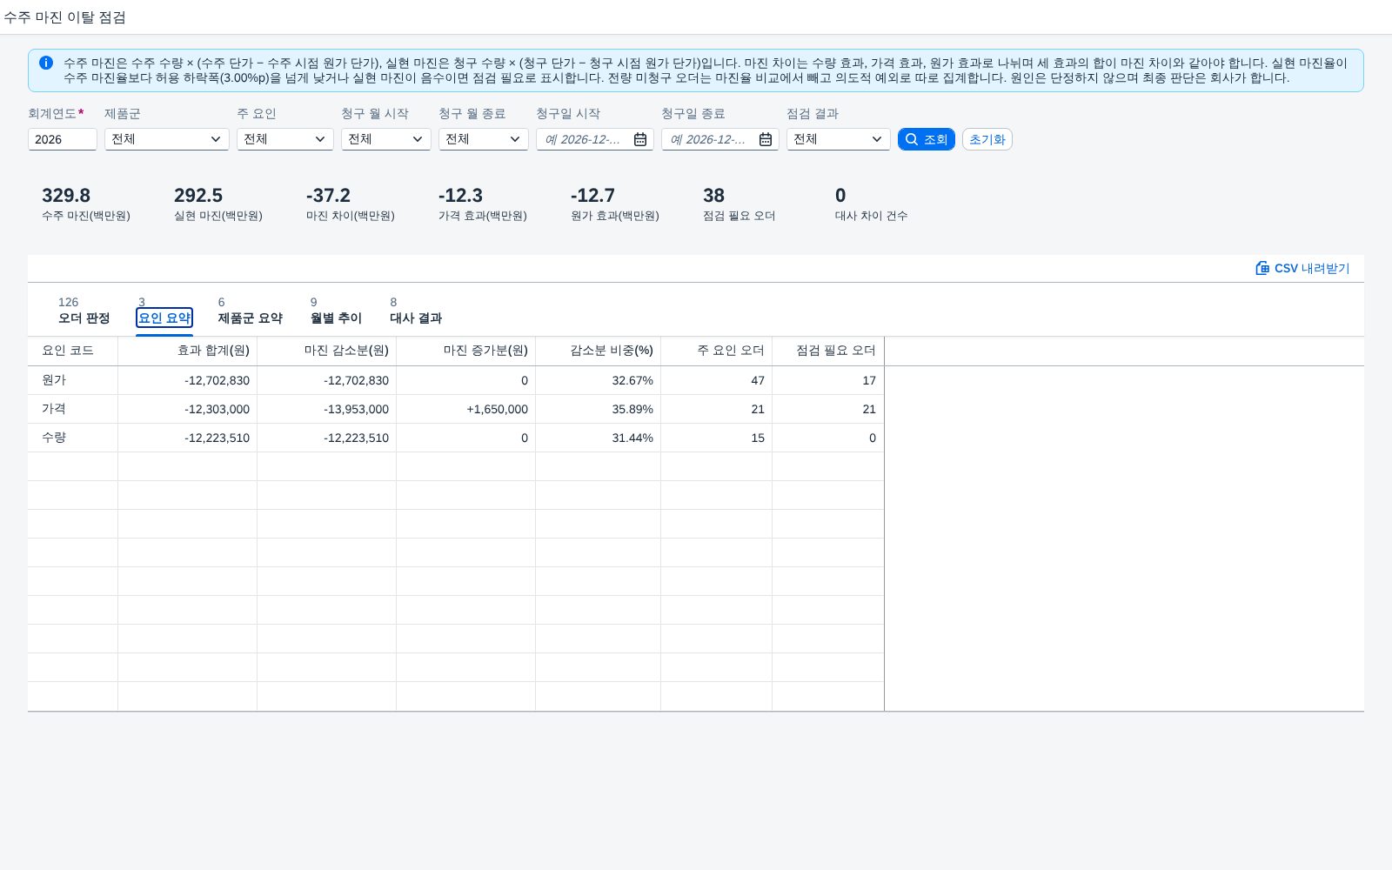Click the 마진 증가분(원) column header
This screenshot has width=1392, height=870.
coord(466,351)
